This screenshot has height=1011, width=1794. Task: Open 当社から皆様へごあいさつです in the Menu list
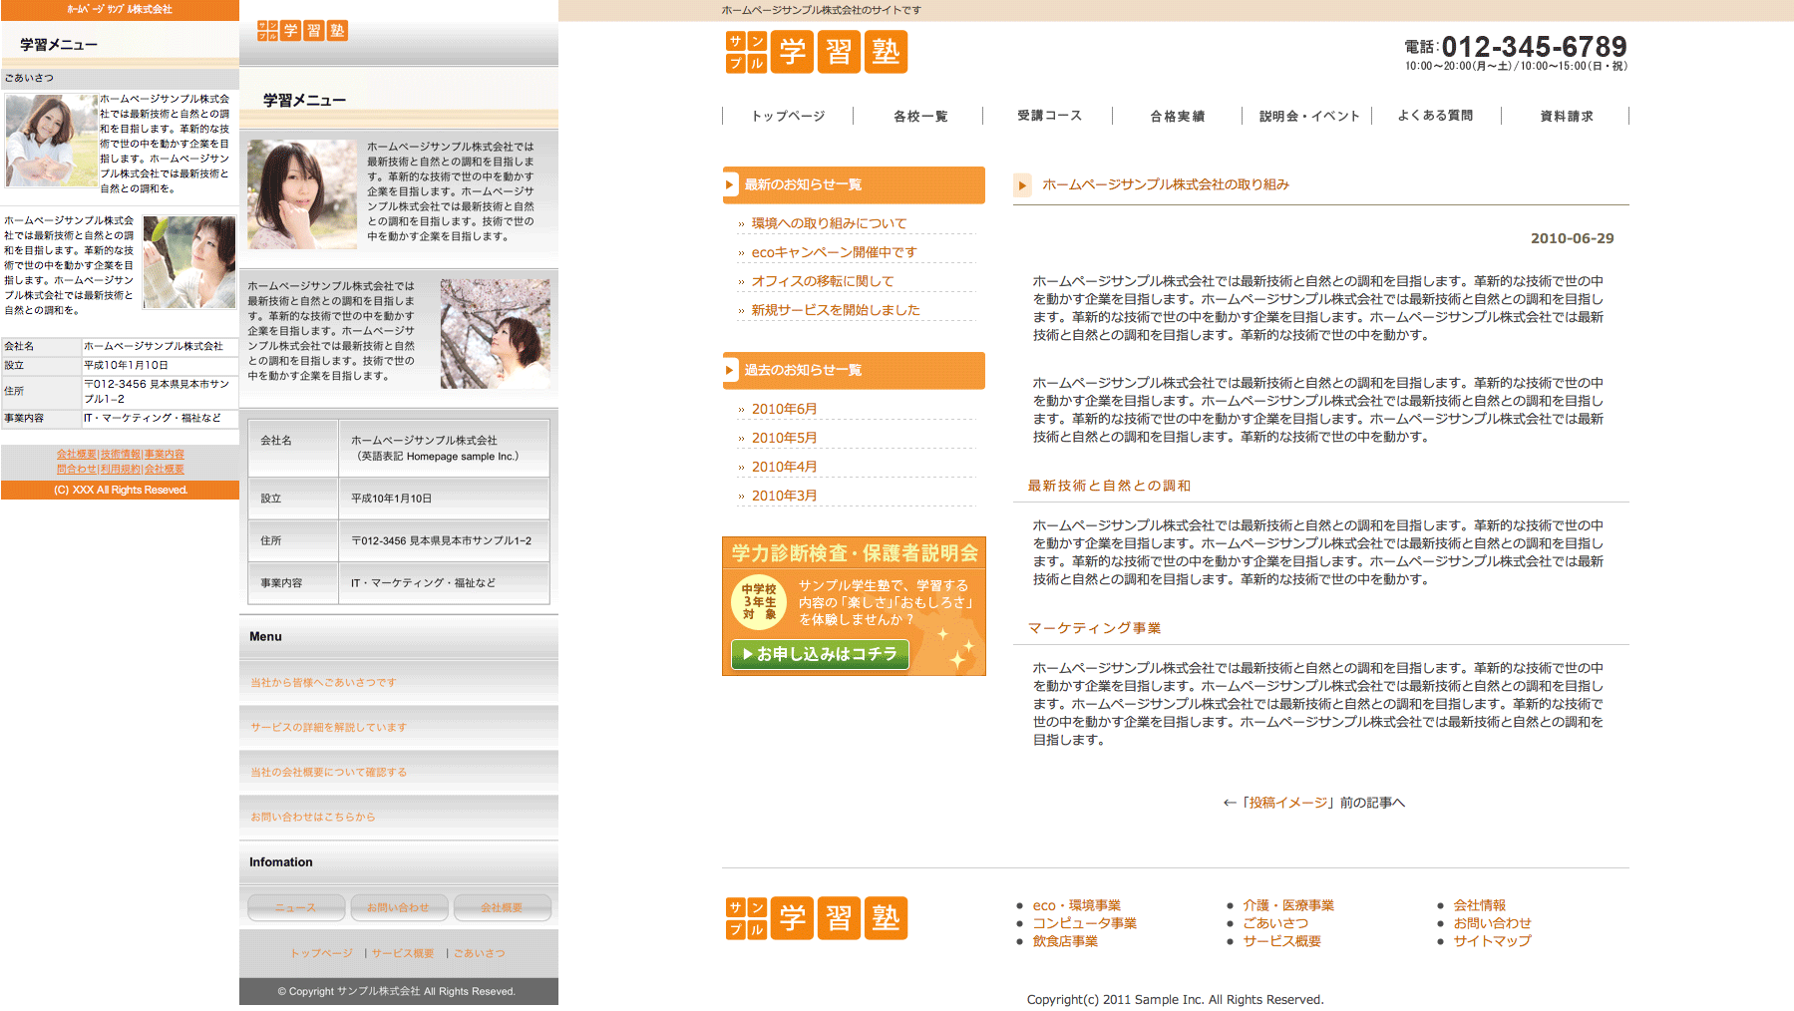tap(323, 683)
